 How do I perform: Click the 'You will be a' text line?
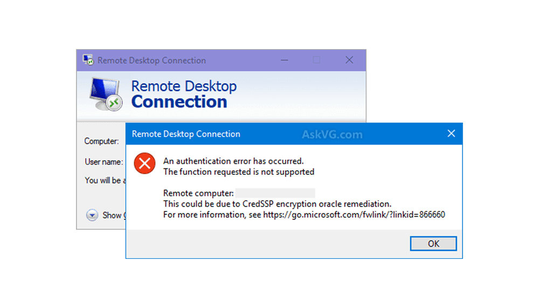tap(105, 180)
